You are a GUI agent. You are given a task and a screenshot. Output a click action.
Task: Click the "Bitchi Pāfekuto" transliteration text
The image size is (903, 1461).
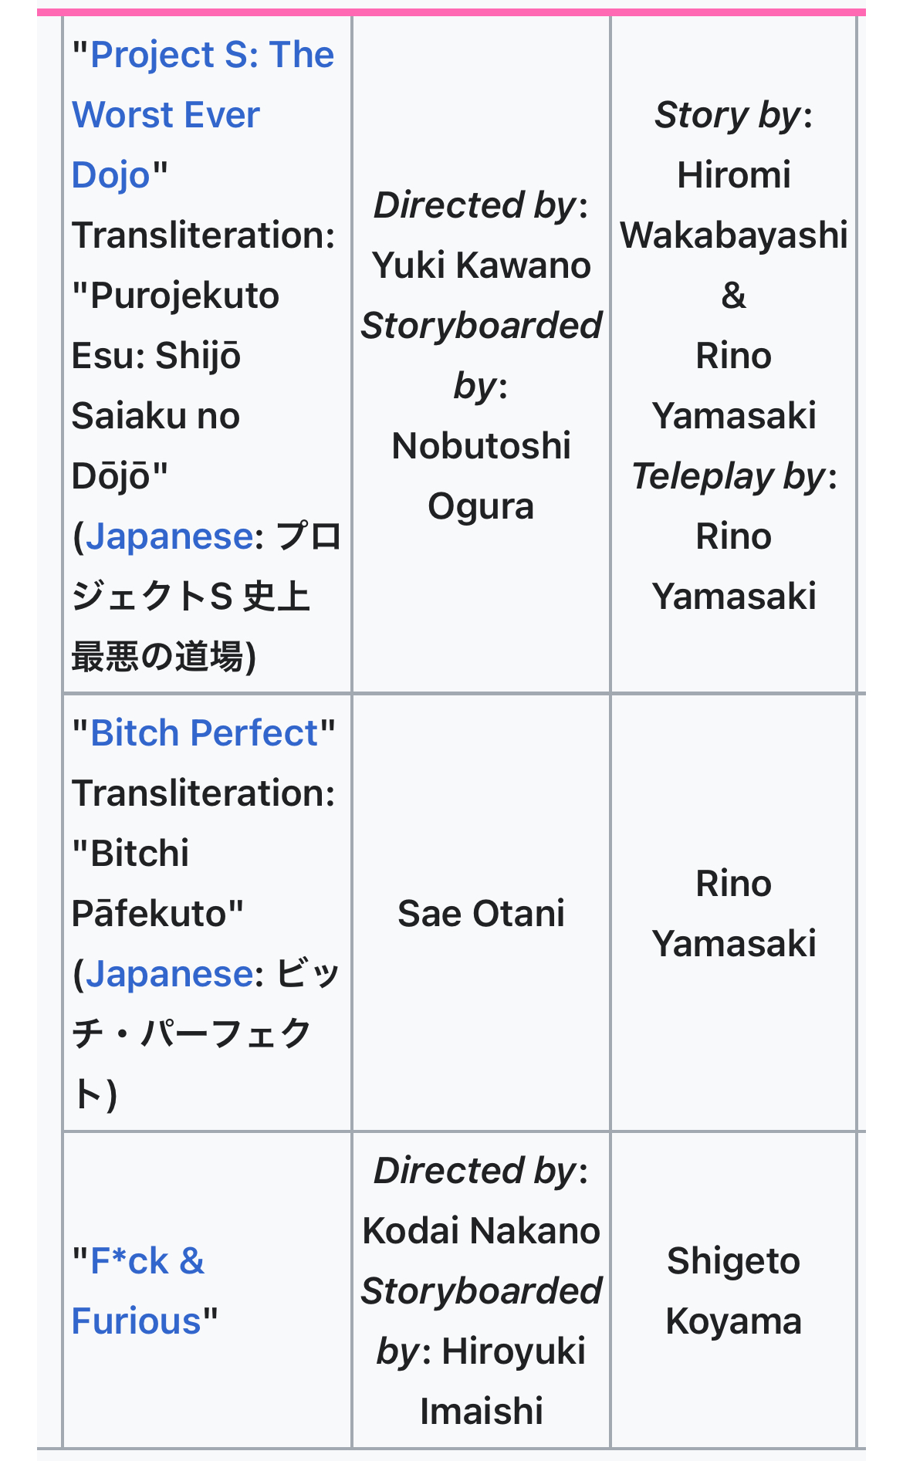click(x=157, y=883)
